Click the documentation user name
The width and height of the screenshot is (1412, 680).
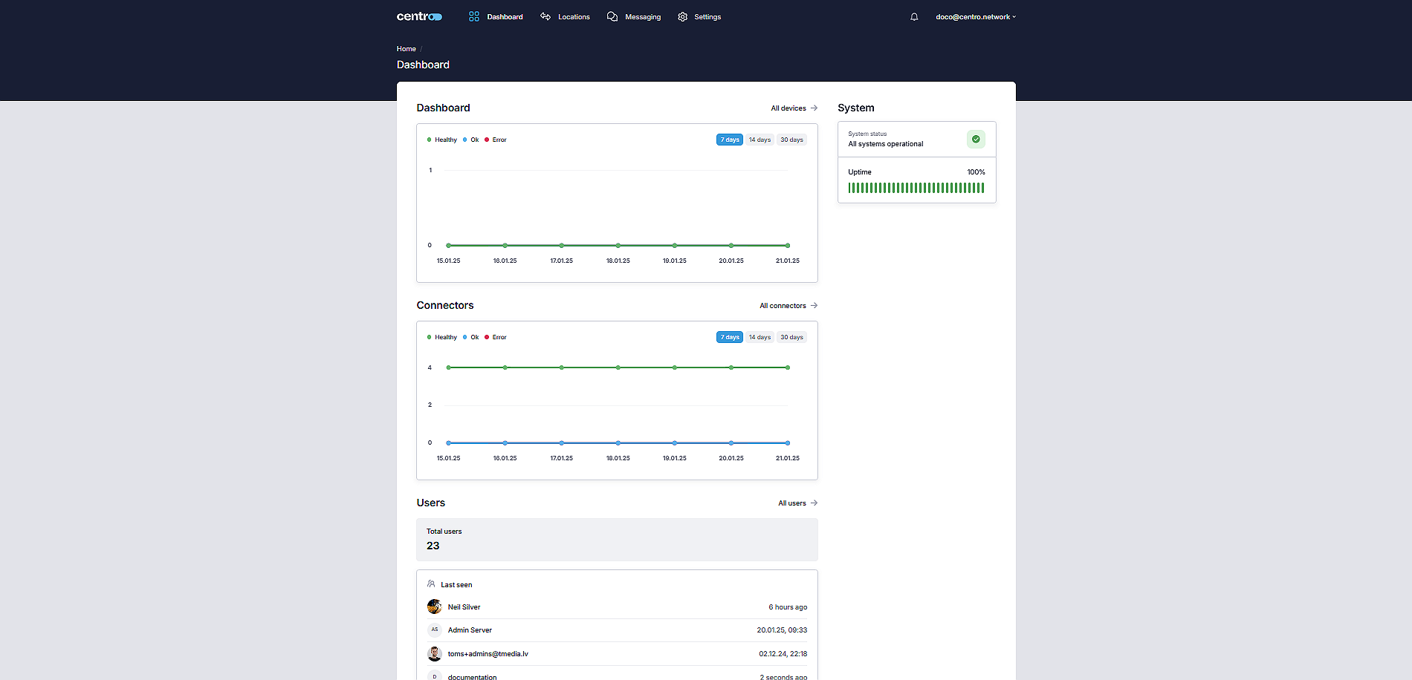(472, 676)
